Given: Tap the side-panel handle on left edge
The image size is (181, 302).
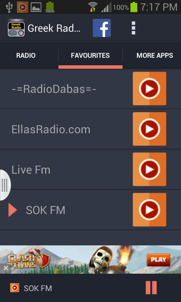Looking at the screenshot, I should (x=5, y=185).
